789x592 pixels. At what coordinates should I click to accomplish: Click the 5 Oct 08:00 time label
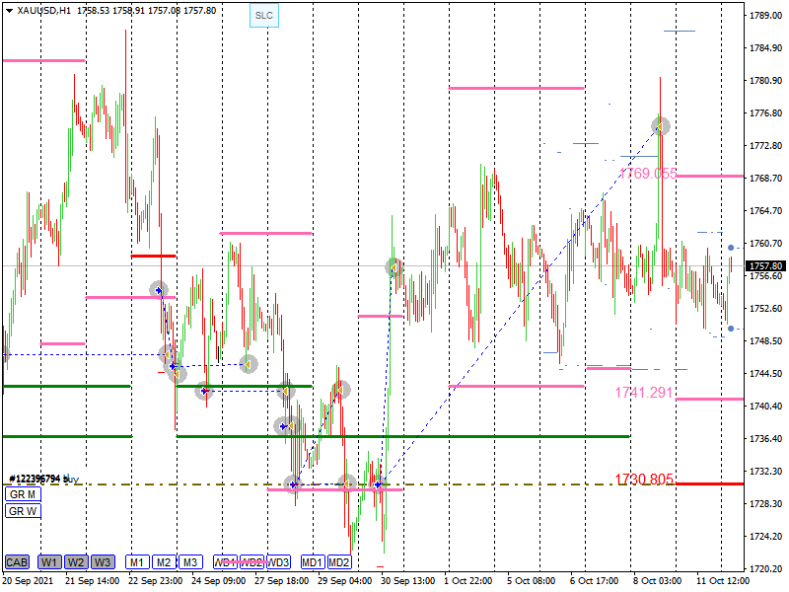pos(531,581)
